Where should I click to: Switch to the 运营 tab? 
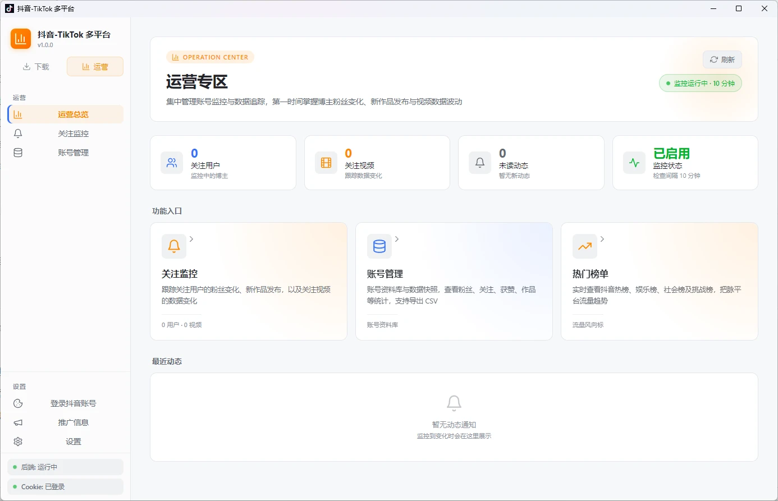point(95,66)
